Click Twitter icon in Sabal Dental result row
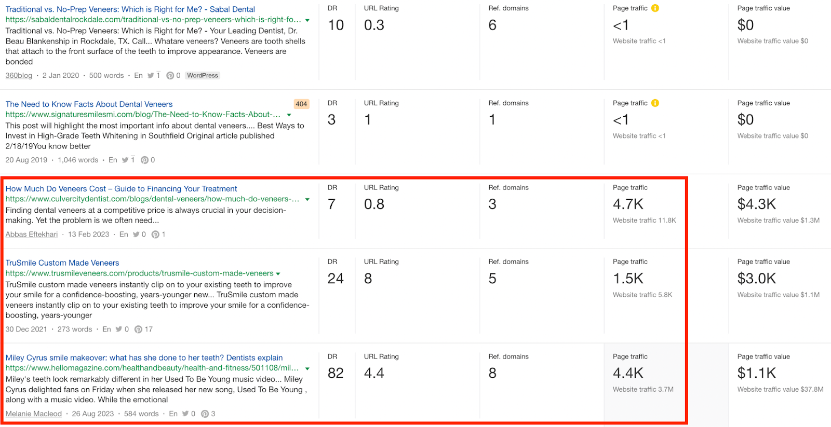 click(x=151, y=76)
